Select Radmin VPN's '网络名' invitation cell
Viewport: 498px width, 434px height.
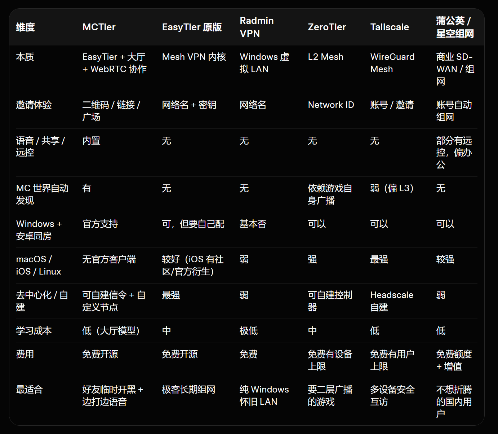click(253, 105)
